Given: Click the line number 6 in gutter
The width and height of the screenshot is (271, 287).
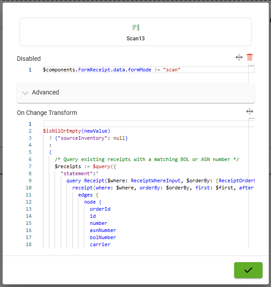Looking at the screenshot, I should [30, 159].
